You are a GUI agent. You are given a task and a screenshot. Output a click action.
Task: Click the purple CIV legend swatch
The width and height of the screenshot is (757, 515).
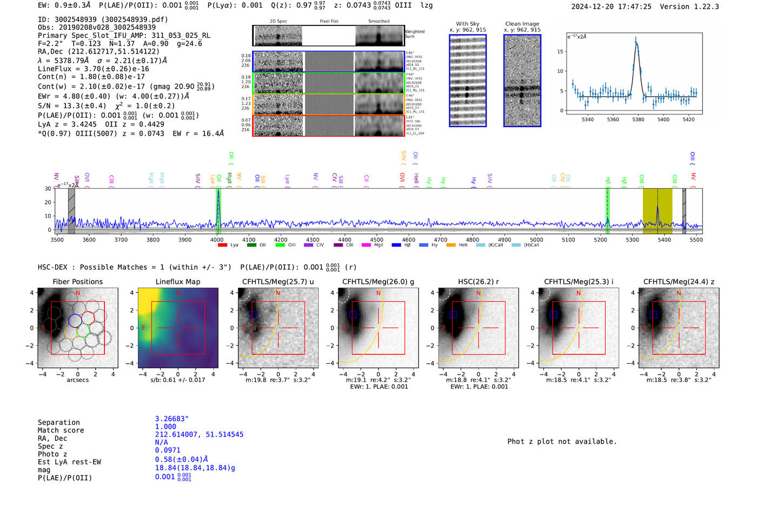point(309,245)
